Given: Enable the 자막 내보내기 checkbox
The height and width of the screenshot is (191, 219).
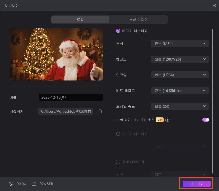Looking at the screenshot, I should (118, 162).
